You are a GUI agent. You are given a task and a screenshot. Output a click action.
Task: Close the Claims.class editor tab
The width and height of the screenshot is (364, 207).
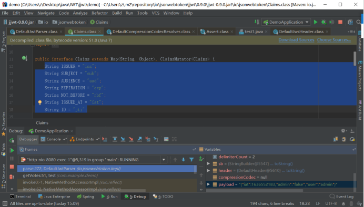99,32
